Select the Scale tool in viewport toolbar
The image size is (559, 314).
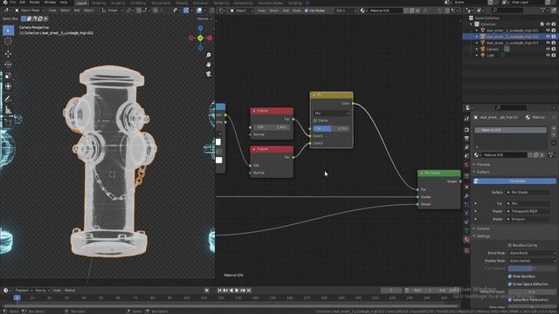[x=8, y=76]
